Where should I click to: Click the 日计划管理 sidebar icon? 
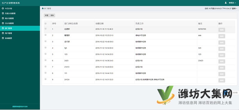click(x=3, y=23)
